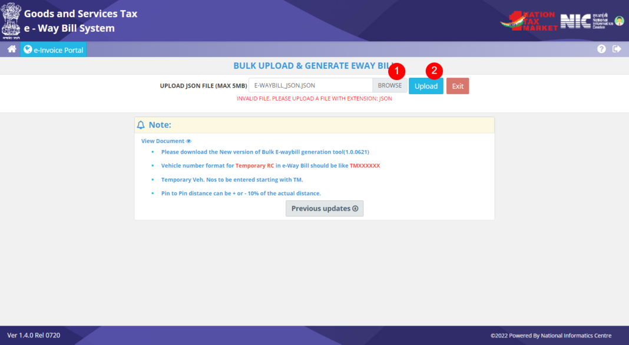Click the Temporary RC vehicle format note
629x345 pixels.
(x=270, y=165)
